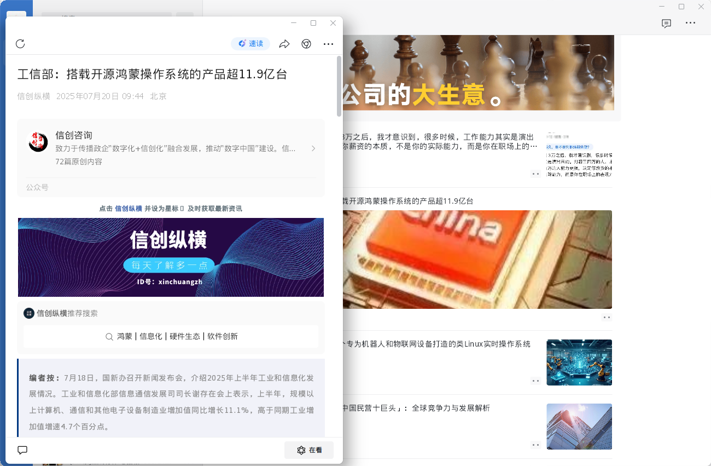The width and height of the screenshot is (711, 466).
Task: Open chat icon in background window toolbar
Action: point(666,23)
